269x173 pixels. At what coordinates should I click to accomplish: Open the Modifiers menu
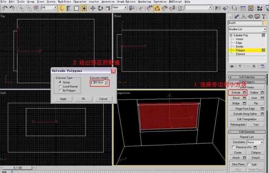pyautogui.click(x=64, y=2)
